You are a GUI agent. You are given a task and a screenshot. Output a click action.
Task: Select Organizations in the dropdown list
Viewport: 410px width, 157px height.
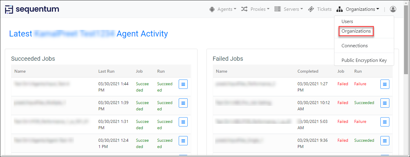[356, 31]
